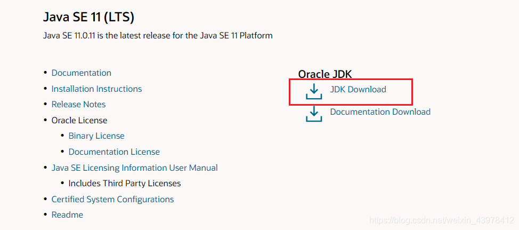The width and height of the screenshot is (519, 230).
Task: Open the JDK Download link
Action: tap(358, 90)
